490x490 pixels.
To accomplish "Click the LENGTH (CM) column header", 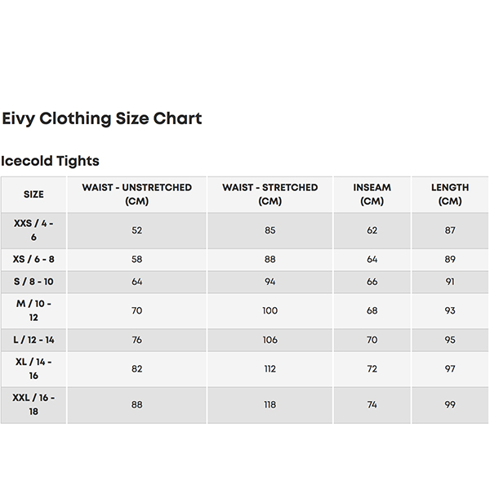I will (450, 194).
